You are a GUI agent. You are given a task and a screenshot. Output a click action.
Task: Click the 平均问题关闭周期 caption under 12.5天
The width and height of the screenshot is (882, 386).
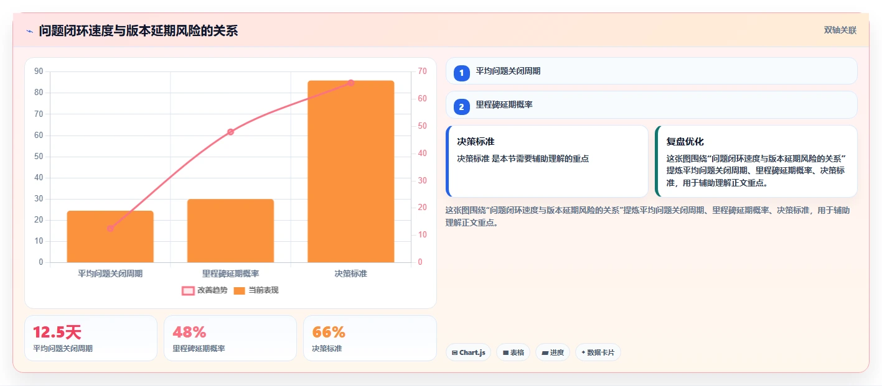(x=63, y=349)
